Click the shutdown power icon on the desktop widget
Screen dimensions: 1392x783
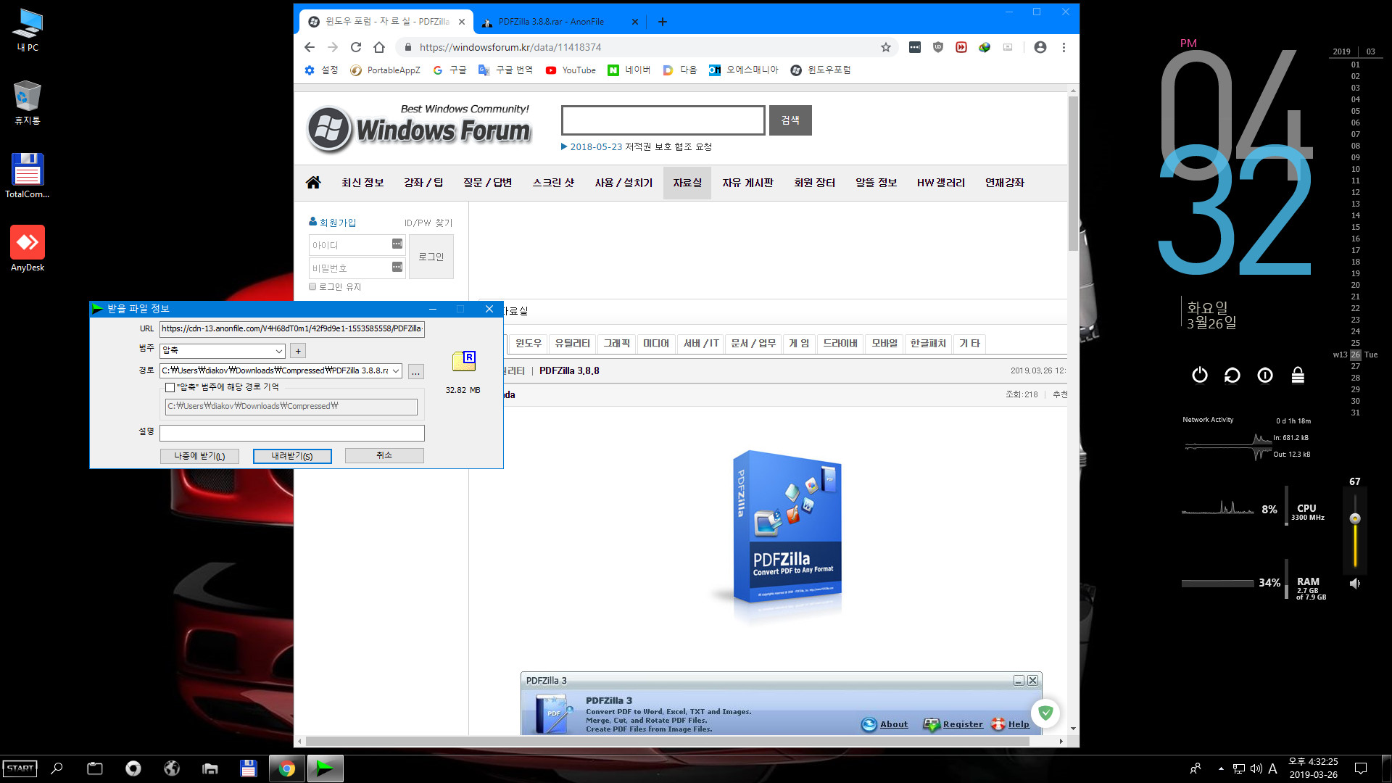tap(1200, 375)
